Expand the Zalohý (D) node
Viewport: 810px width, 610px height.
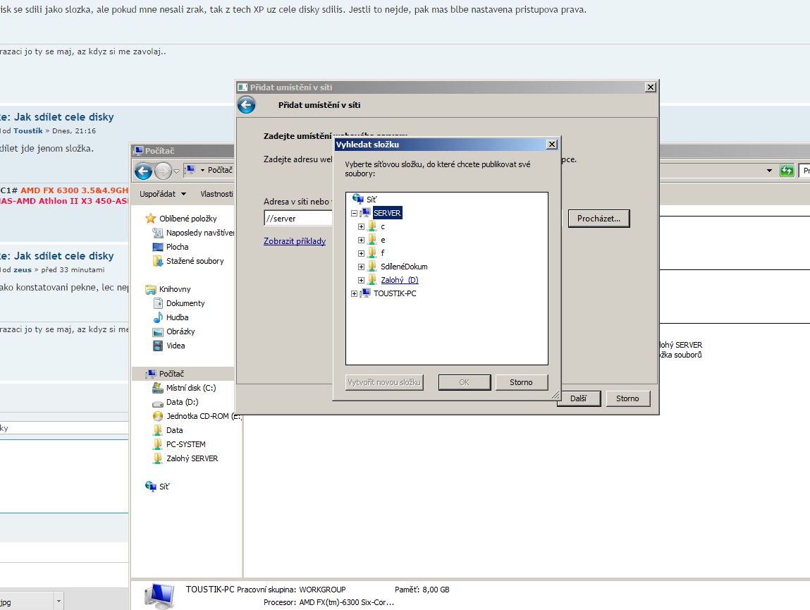pyautogui.click(x=361, y=280)
